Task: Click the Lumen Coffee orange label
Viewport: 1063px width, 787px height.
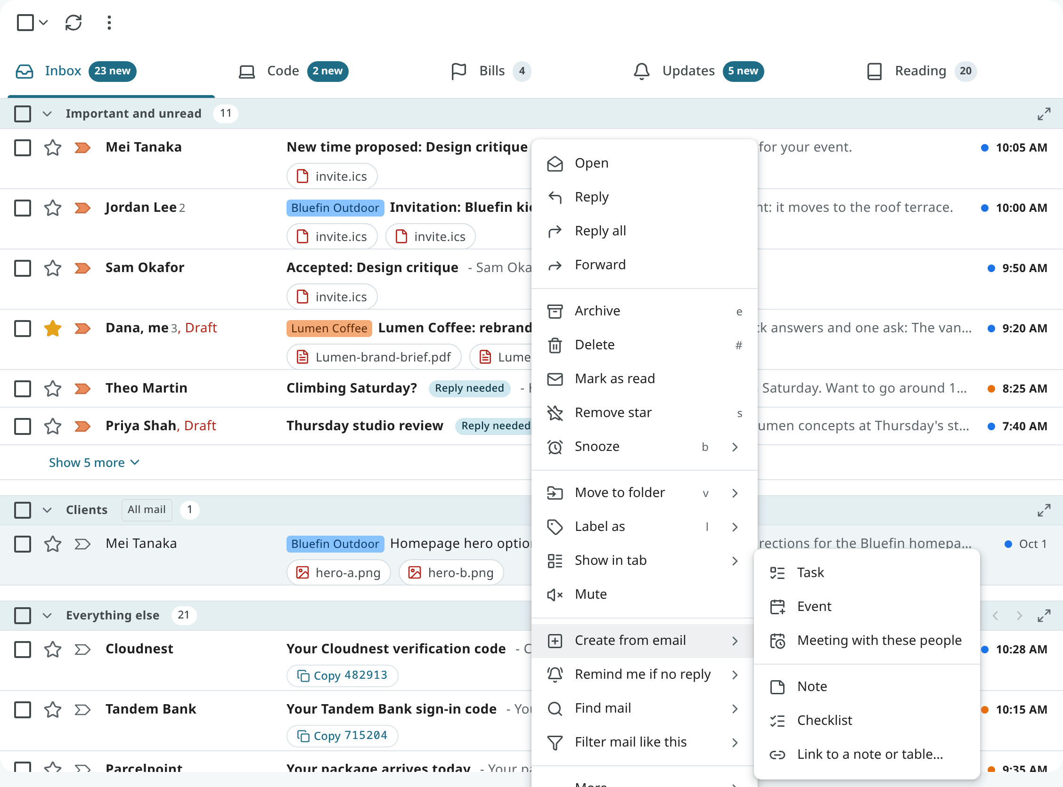Action: click(329, 328)
